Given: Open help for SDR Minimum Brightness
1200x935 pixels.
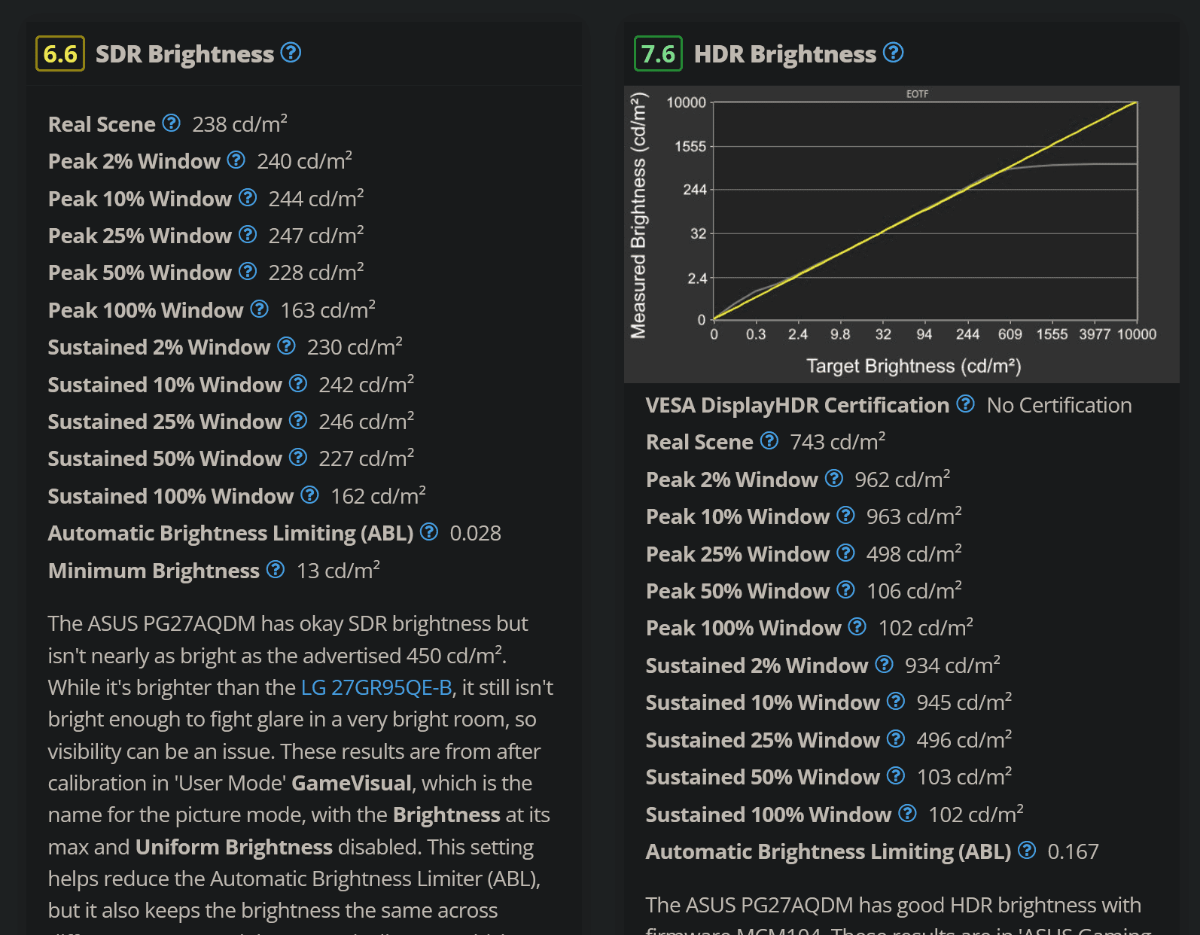Looking at the screenshot, I should [276, 569].
